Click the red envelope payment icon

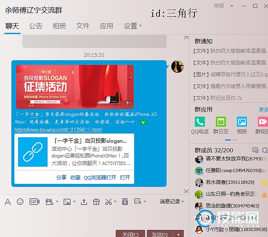(x=125, y=202)
